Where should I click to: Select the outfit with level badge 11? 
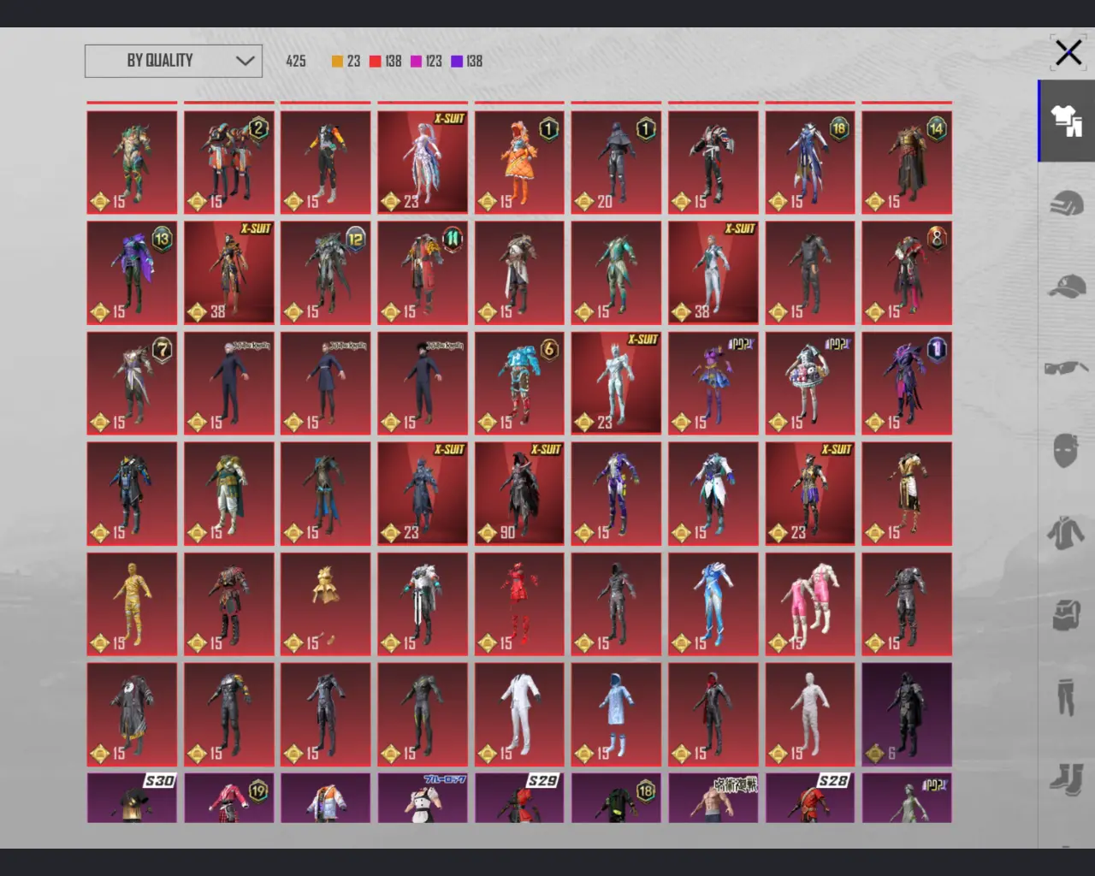pyautogui.click(x=423, y=273)
